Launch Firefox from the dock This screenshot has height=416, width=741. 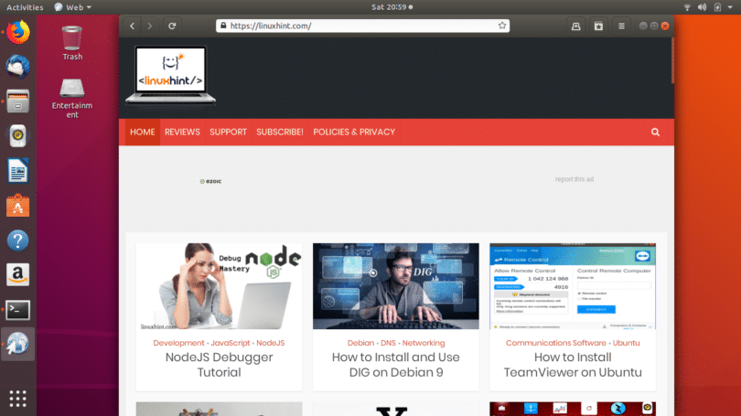pos(18,33)
